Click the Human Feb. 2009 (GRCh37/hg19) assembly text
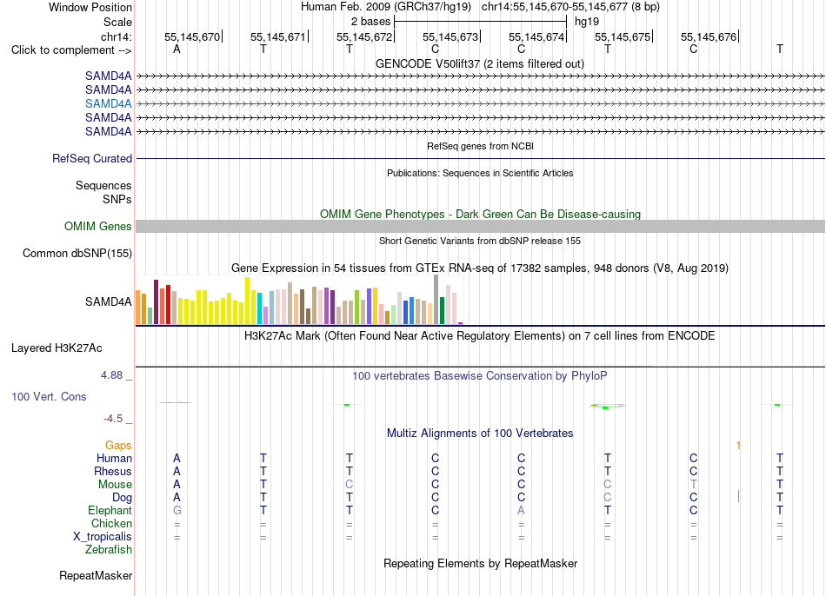Screen dimensions: 826x596 point(385,7)
